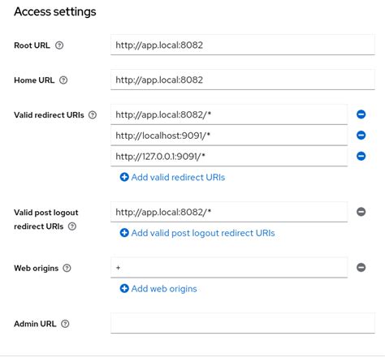Open help icon beside Home URL

pyautogui.click(x=63, y=80)
